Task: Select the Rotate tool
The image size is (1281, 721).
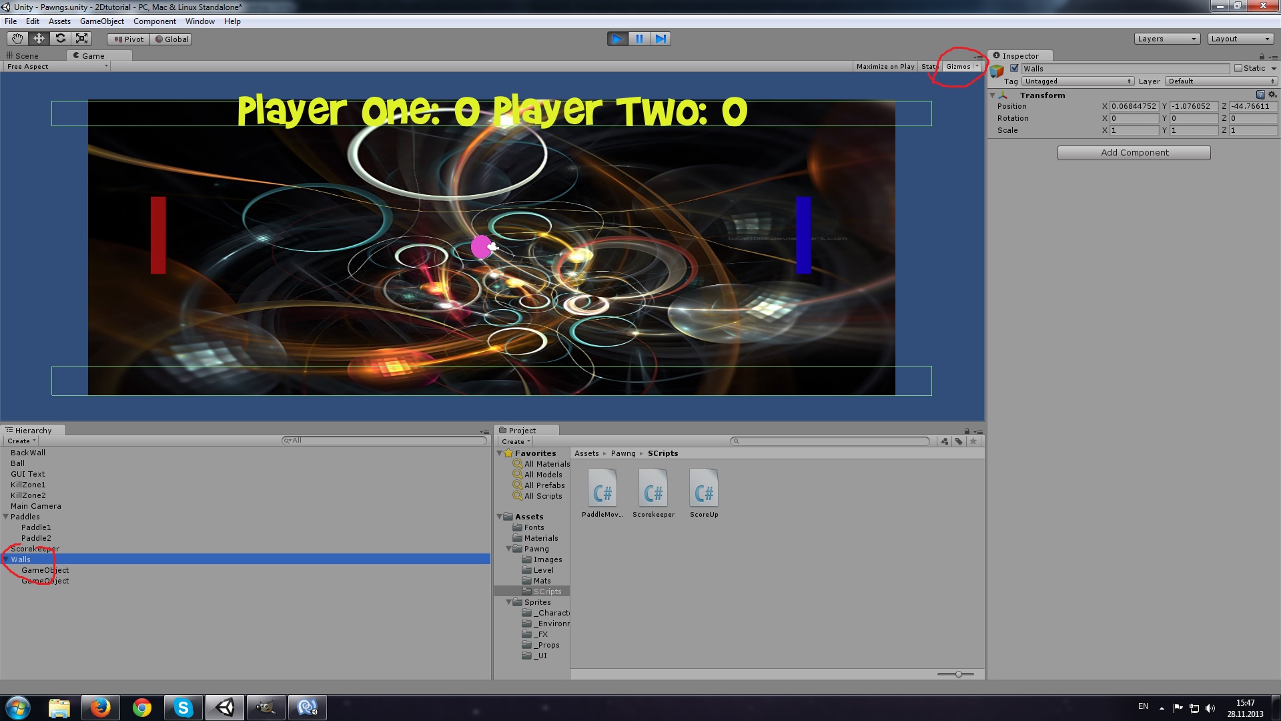Action: point(60,39)
